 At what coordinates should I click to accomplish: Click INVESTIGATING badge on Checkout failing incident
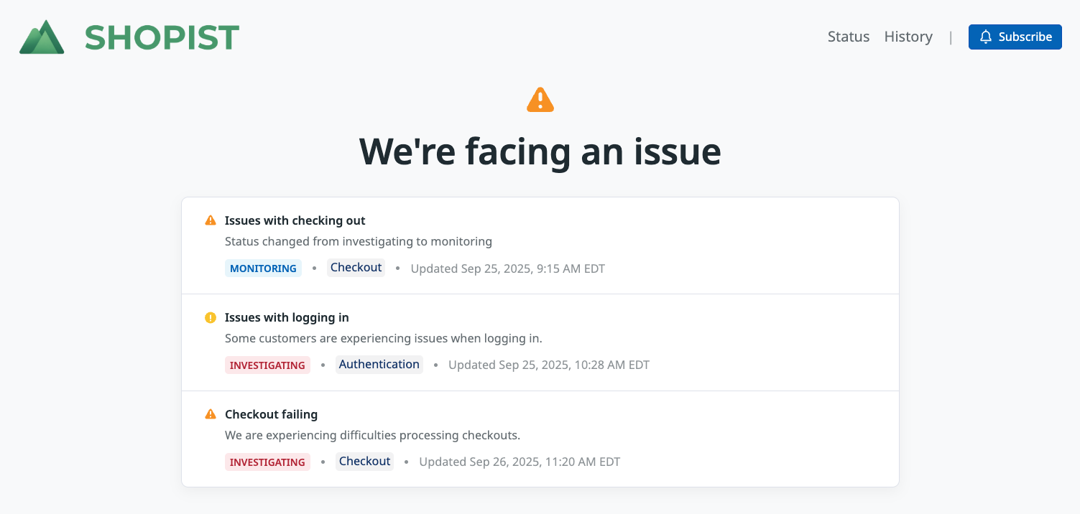tap(267, 462)
